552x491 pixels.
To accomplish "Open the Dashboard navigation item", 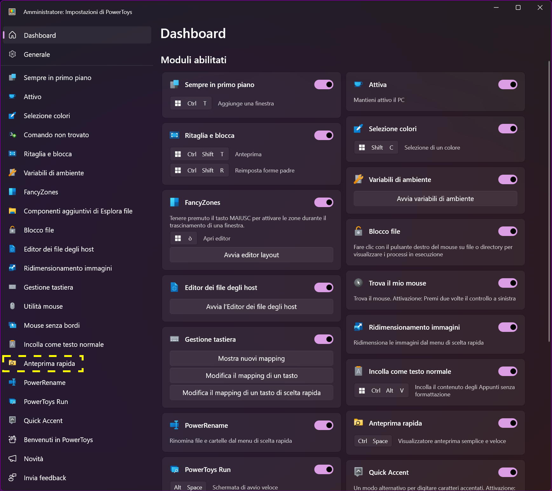I will [77, 35].
